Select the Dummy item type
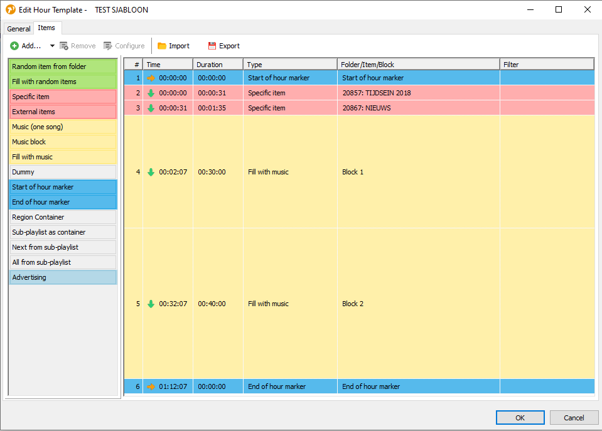This screenshot has width=602, height=431. [63, 172]
